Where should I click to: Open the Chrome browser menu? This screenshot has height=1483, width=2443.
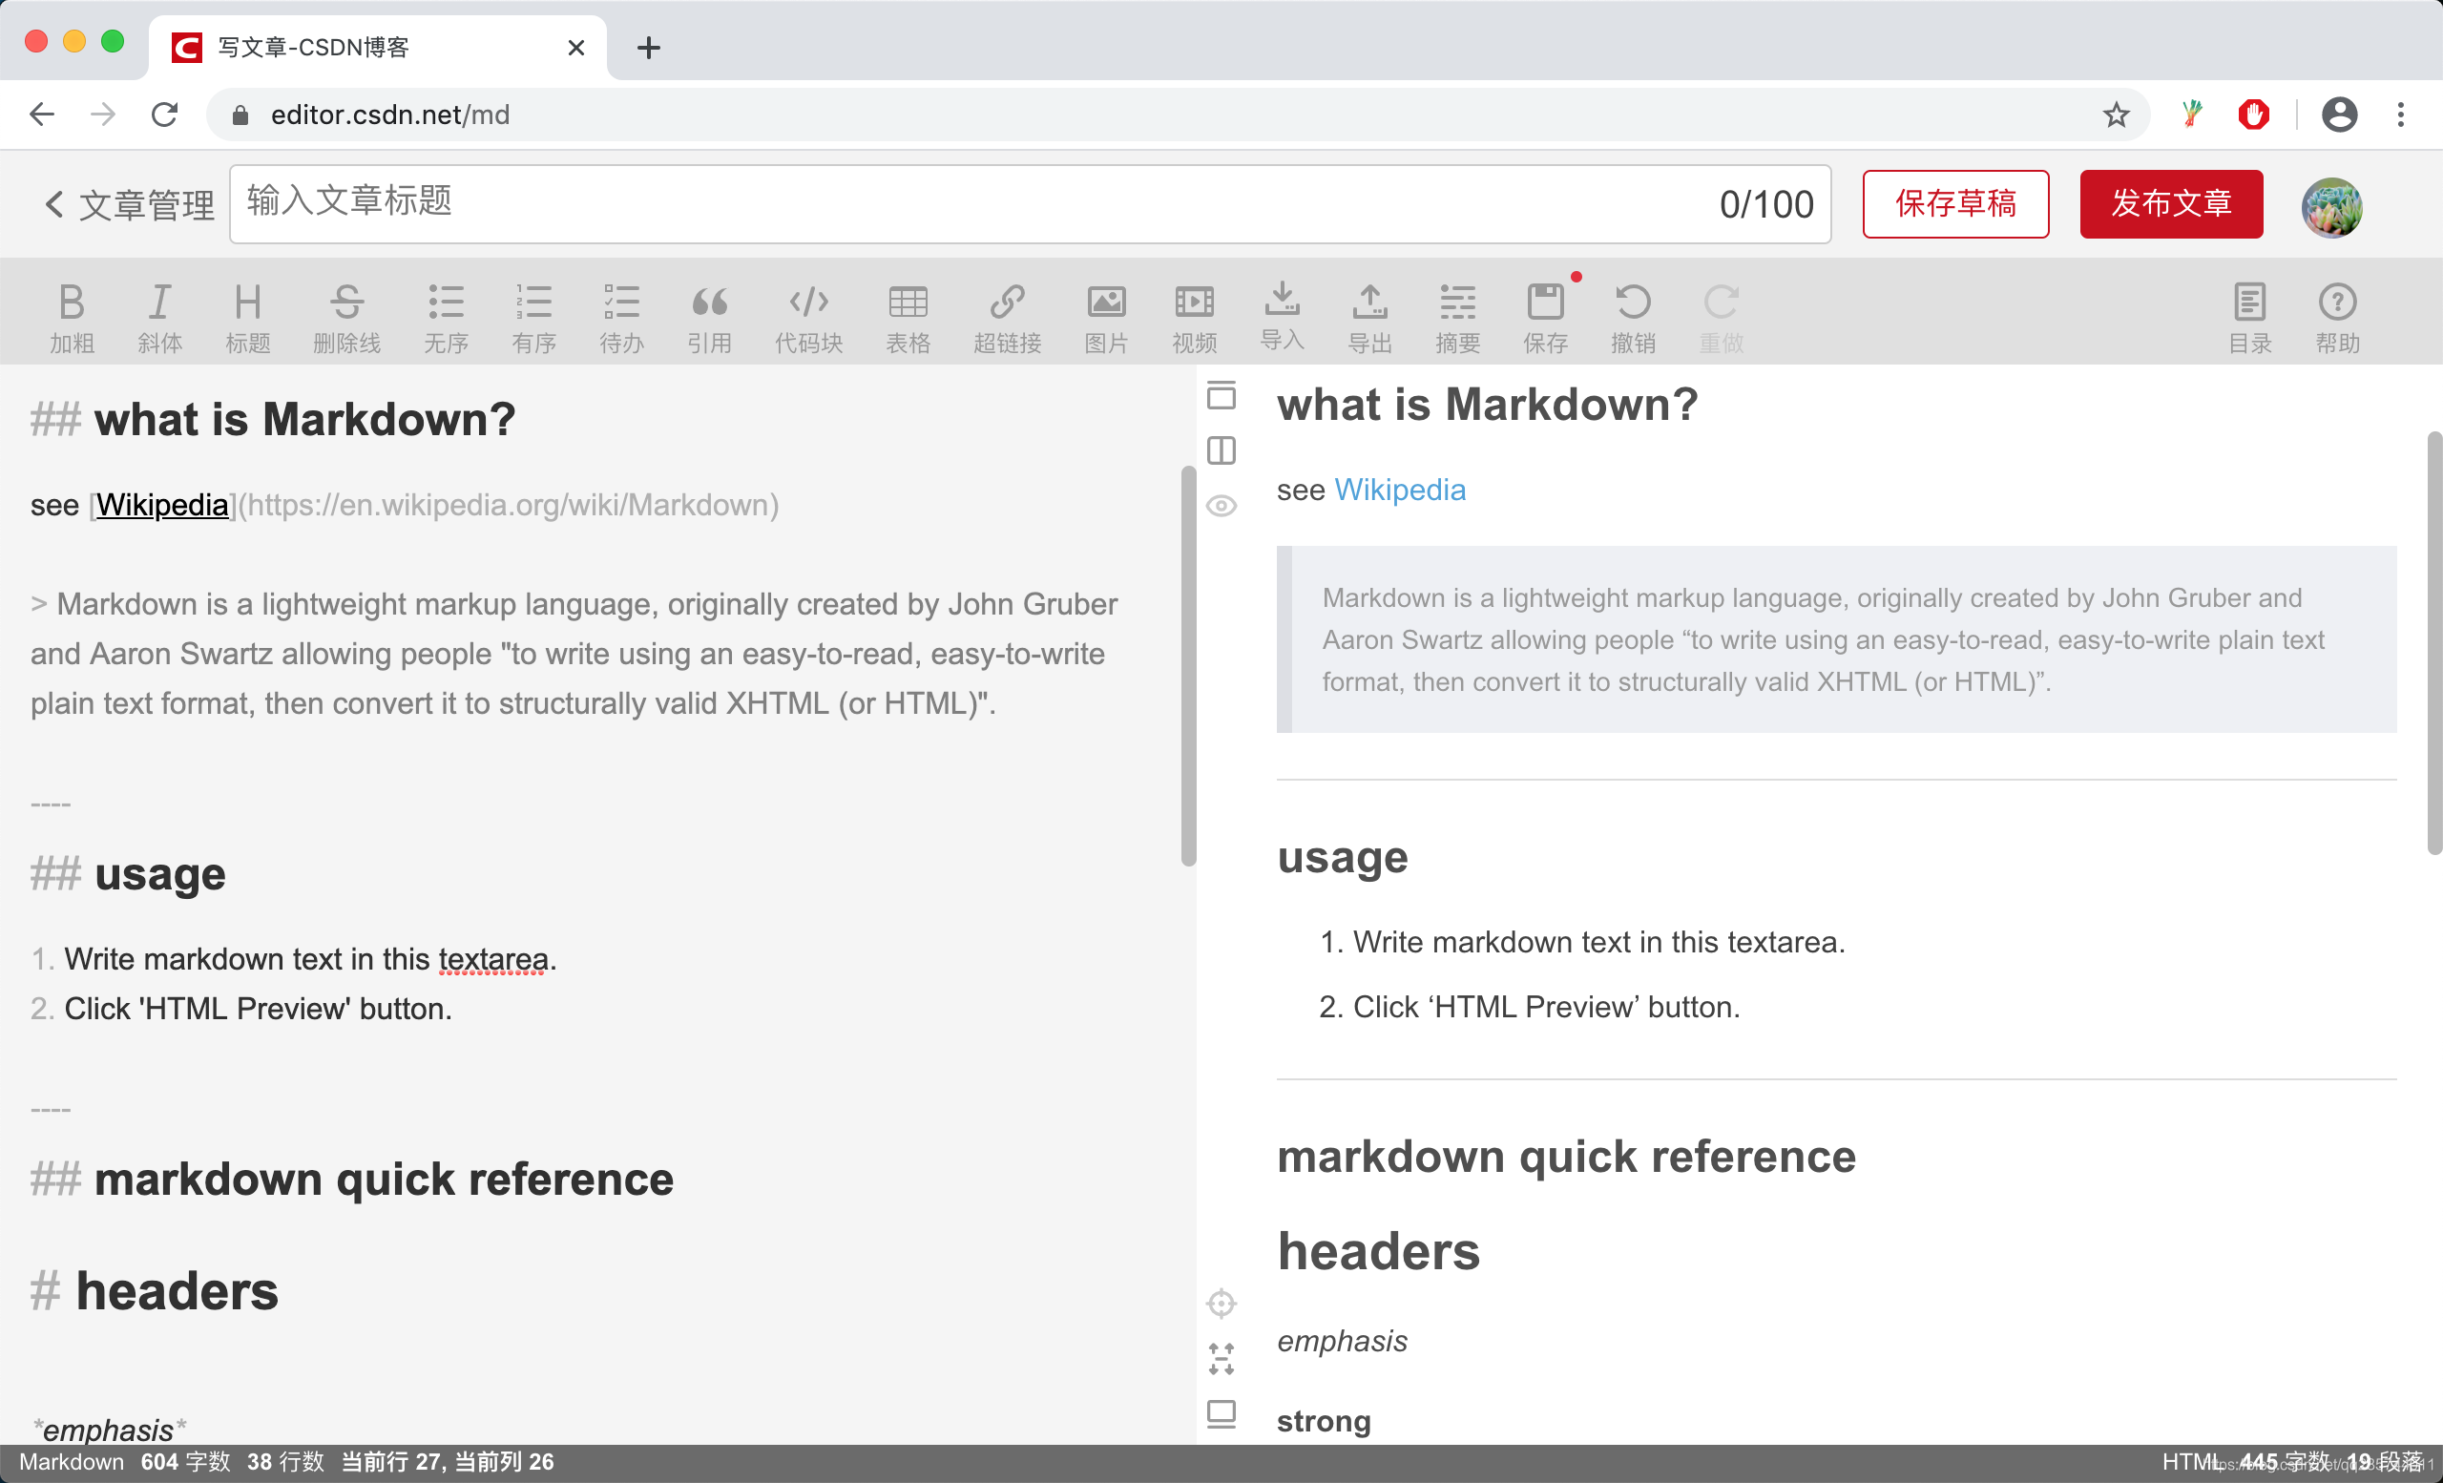coord(2400,114)
